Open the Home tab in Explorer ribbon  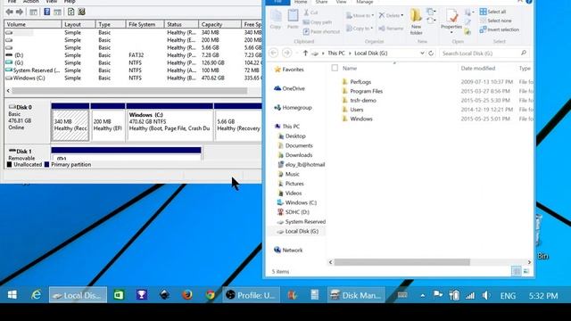point(301,2)
